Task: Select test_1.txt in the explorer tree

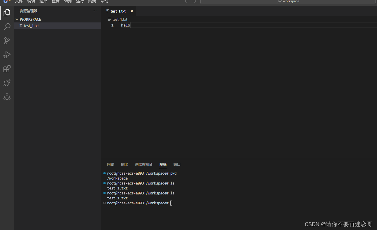Action: tap(58, 26)
